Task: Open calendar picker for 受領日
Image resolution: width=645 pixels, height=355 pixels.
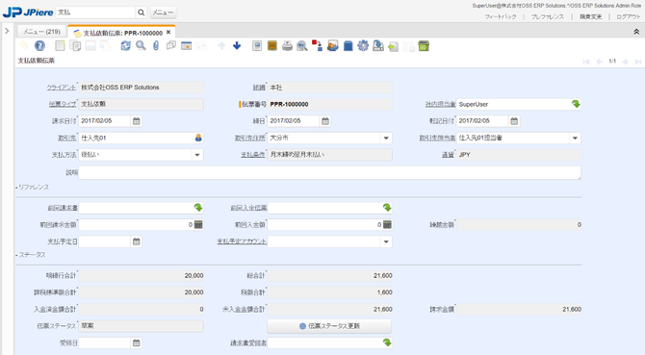Action: pos(137,342)
